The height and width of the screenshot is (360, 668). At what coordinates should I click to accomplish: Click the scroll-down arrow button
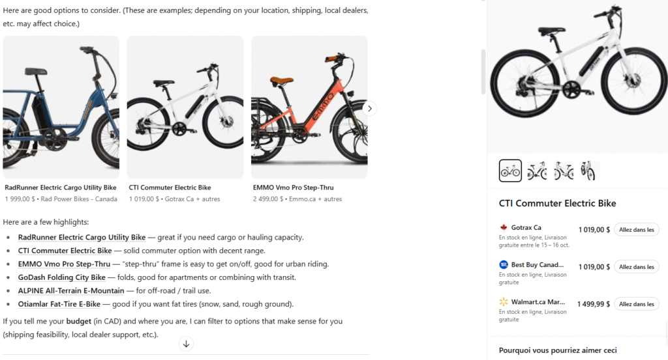coord(186,344)
